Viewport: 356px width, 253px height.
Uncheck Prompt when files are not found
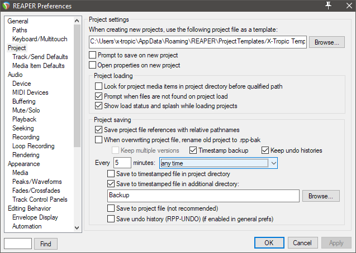click(98, 96)
